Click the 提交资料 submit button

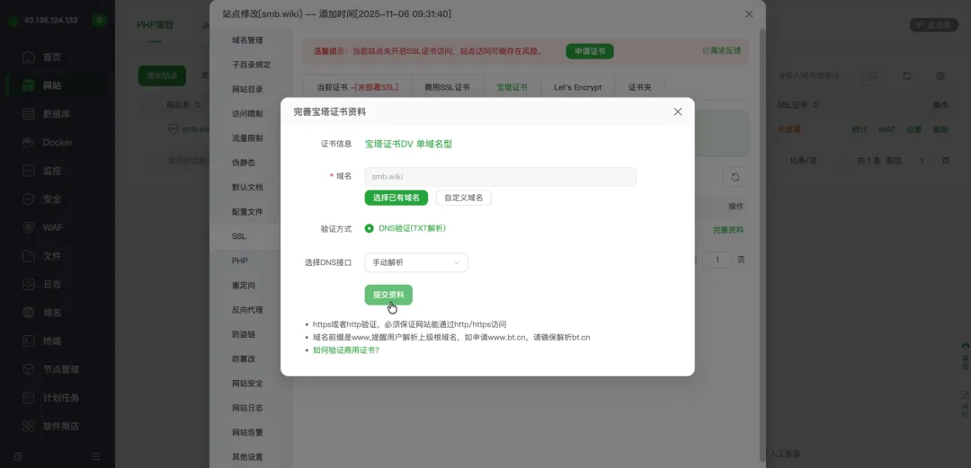[x=388, y=295]
